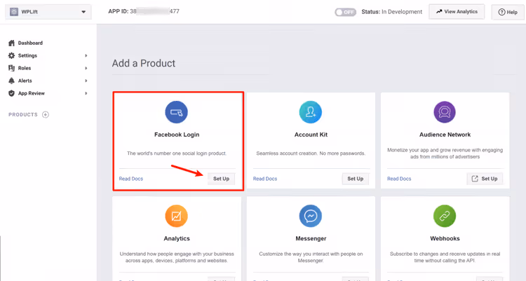This screenshot has height=281, width=526.
Task: Click the Audience Network title
Action: [x=445, y=135]
